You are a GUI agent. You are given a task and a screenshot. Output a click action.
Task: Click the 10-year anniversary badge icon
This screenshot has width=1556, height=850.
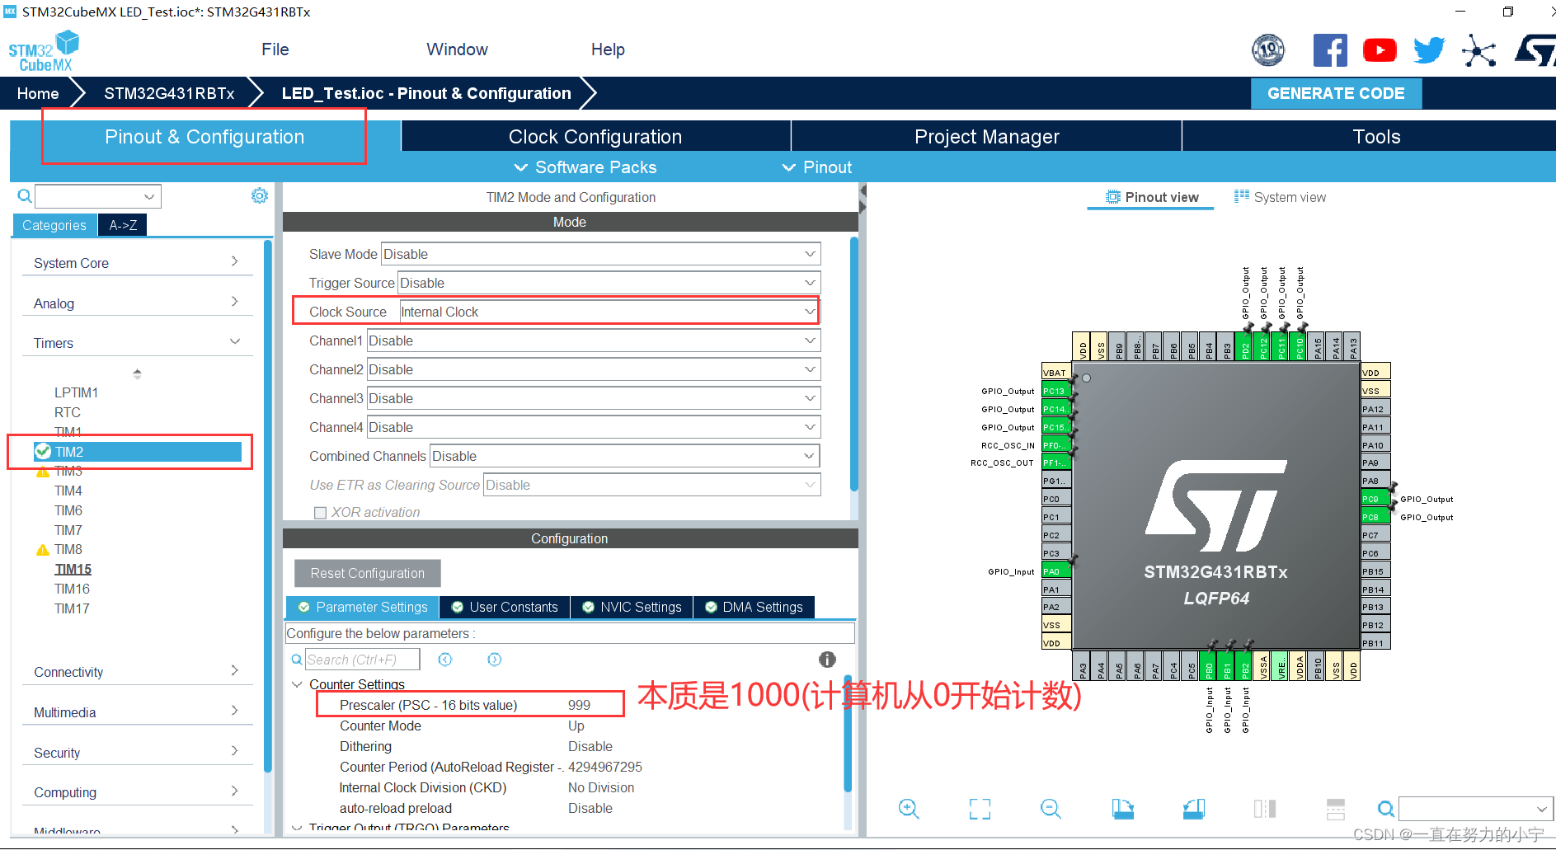pos(1268,50)
